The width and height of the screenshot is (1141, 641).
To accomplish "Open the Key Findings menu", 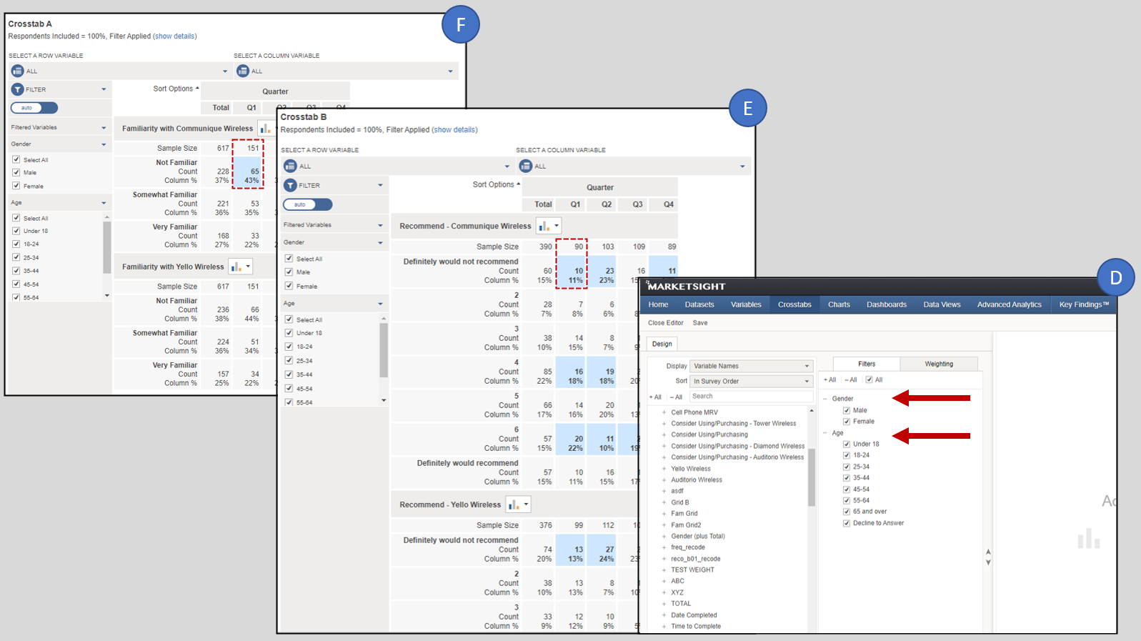I will tap(1084, 304).
